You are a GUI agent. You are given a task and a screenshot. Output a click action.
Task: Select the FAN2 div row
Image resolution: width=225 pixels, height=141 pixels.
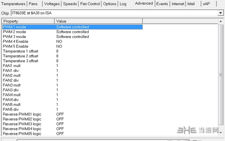72,81
